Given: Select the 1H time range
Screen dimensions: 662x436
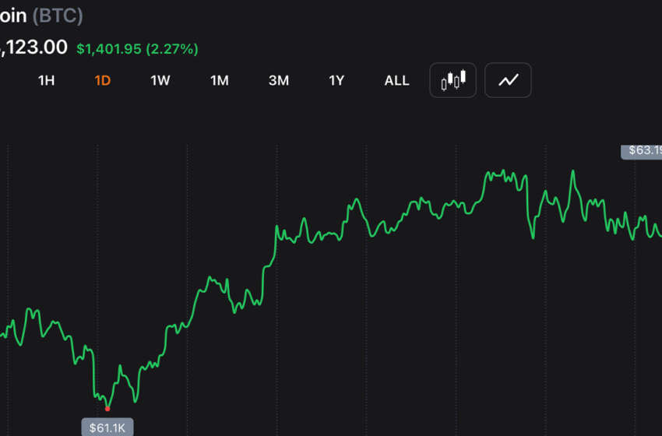Looking at the screenshot, I should click(47, 80).
